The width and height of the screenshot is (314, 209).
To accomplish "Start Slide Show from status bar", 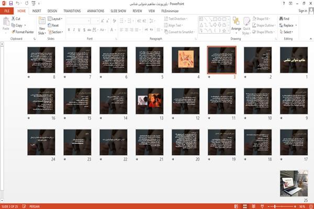I will pos(262,206).
